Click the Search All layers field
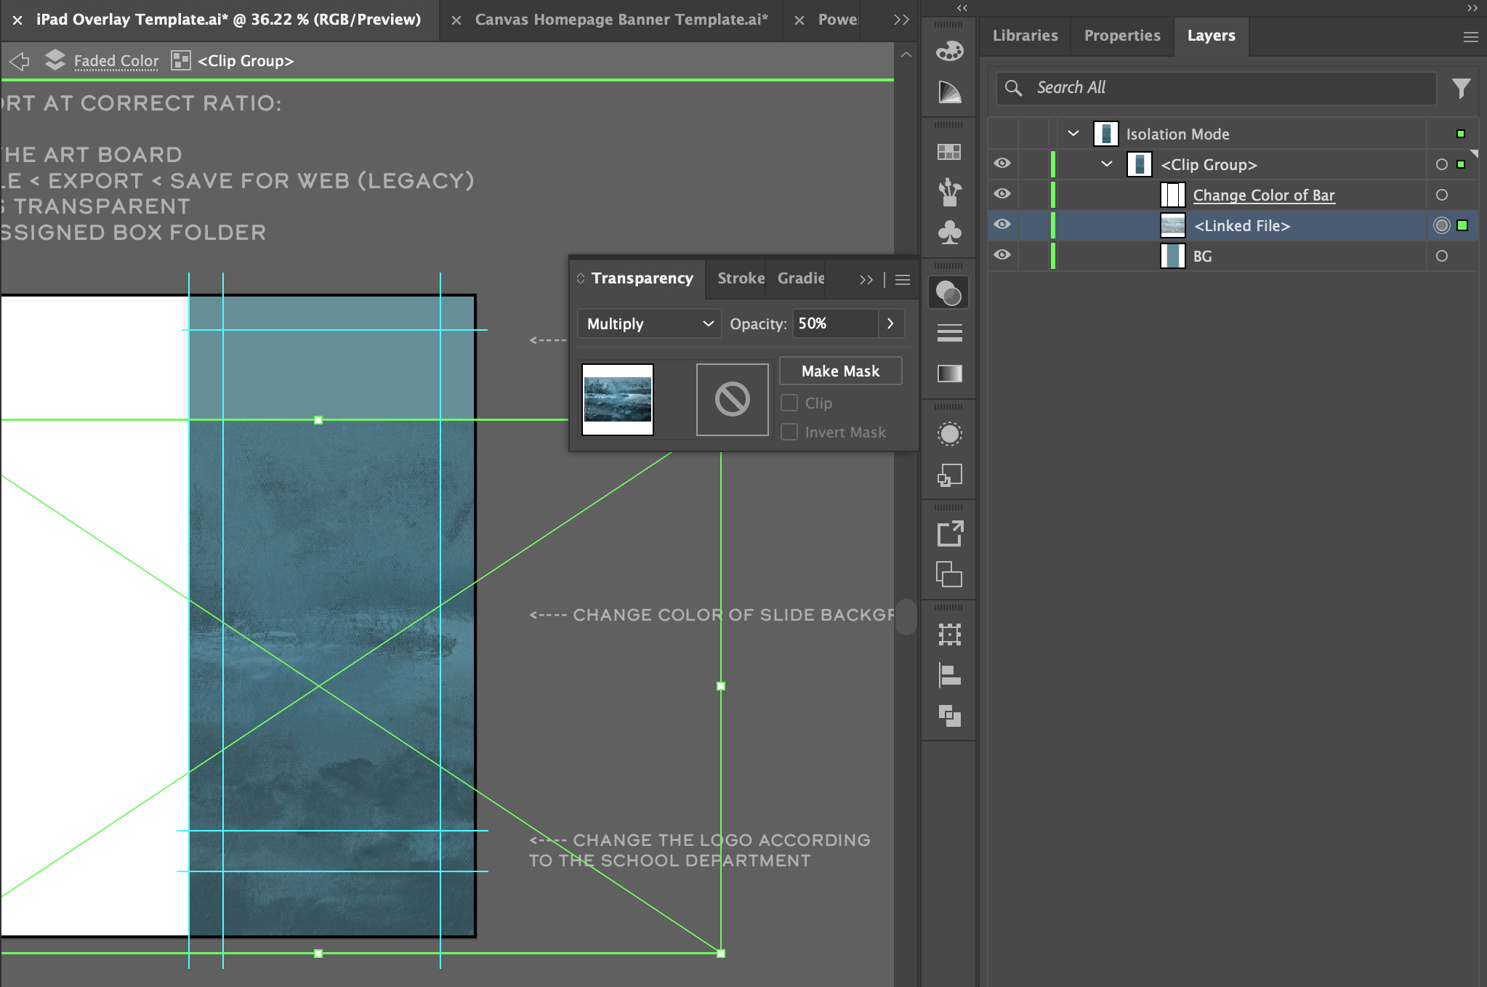 point(1216,88)
